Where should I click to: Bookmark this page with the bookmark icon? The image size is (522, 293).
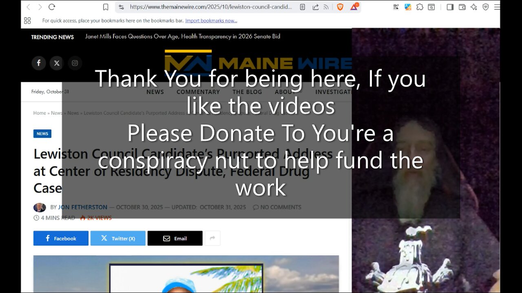click(106, 7)
